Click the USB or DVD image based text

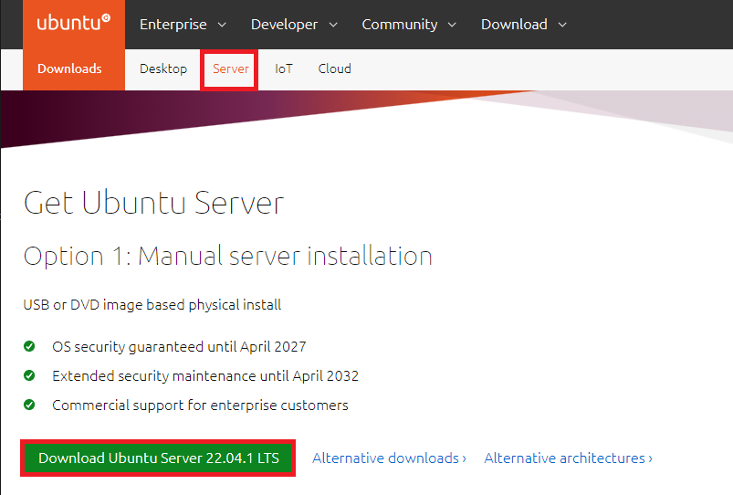pyautogui.click(x=152, y=305)
